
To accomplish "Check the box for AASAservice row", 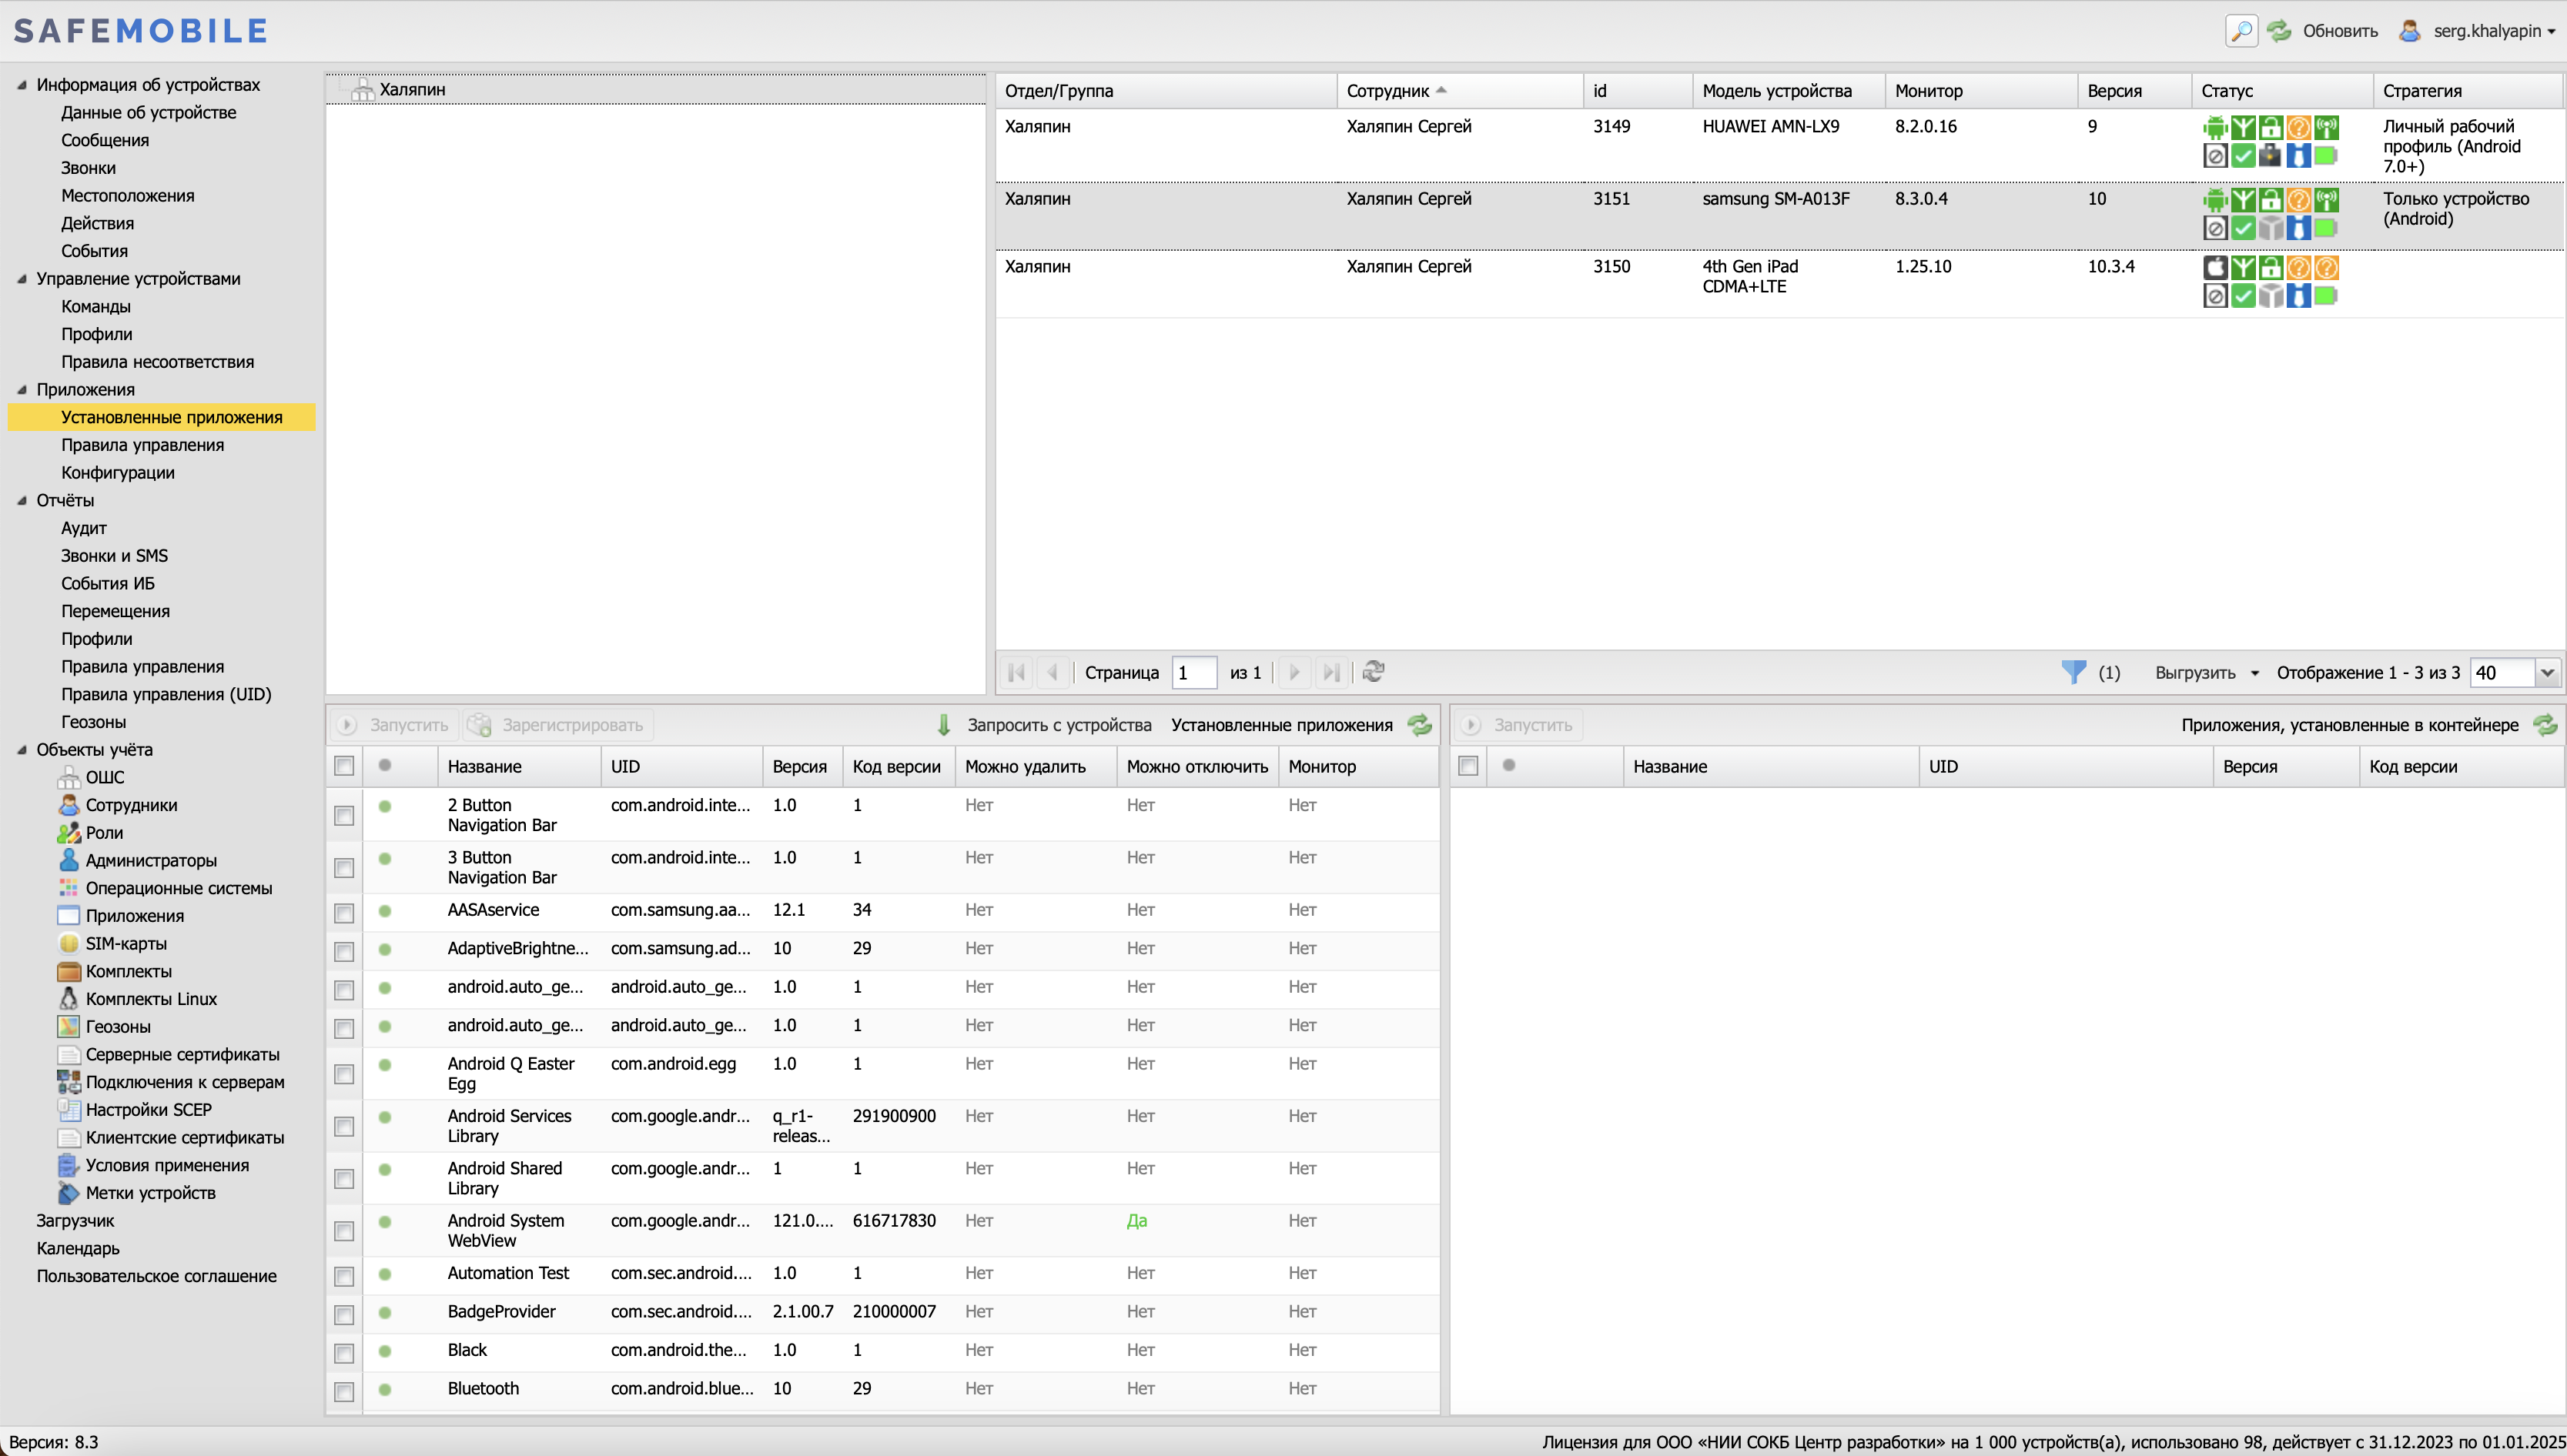I will [x=344, y=913].
